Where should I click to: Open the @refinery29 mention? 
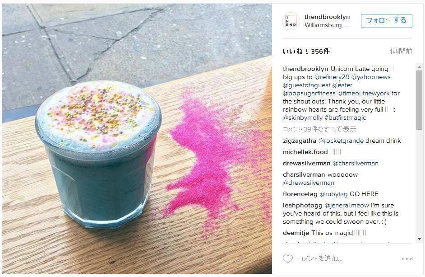point(332,77)
